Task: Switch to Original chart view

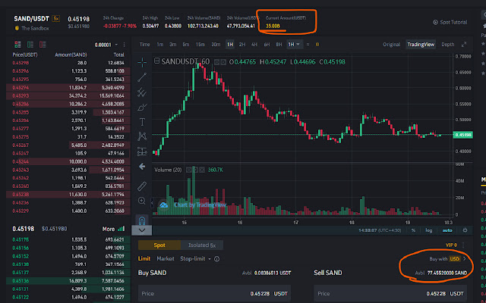Action: pyautogui.click(x=392, y=45)
